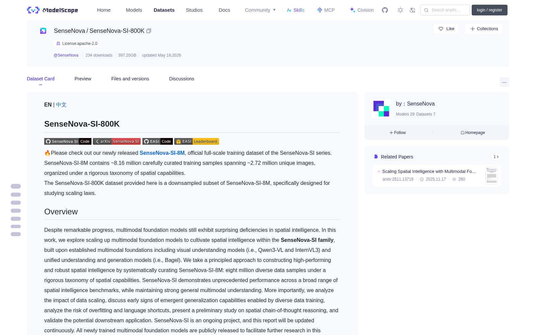This screenshot has width=536, height=335.
Task: Jump using the first outline navigation bar
Action: [16, 186]
